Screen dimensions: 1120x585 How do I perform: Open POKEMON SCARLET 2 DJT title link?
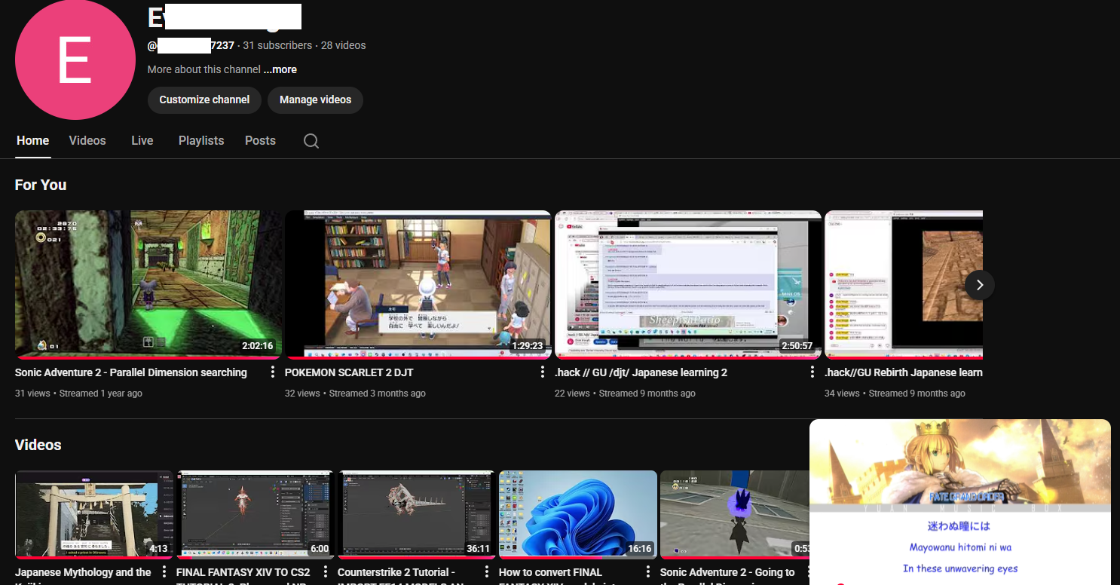tap(349, 372)
